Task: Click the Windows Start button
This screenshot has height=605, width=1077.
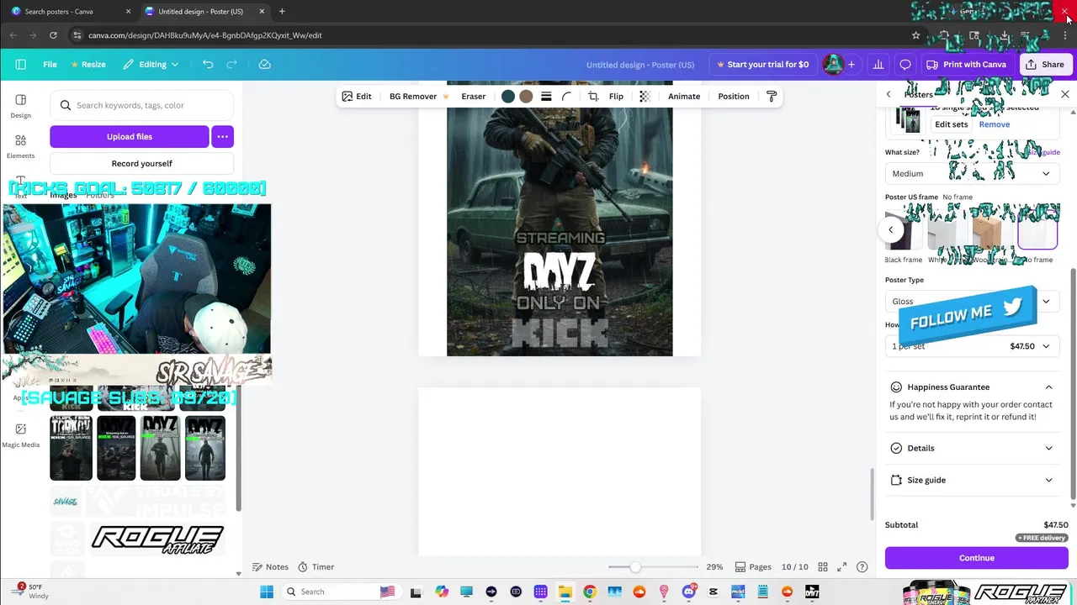Action: 267,592
